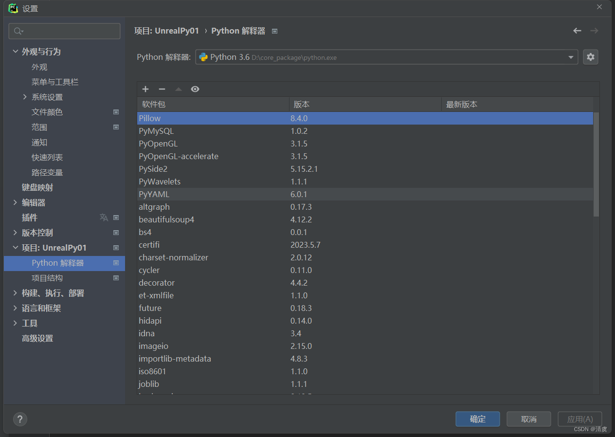Open interpreter settings via the gear icon

590,57
